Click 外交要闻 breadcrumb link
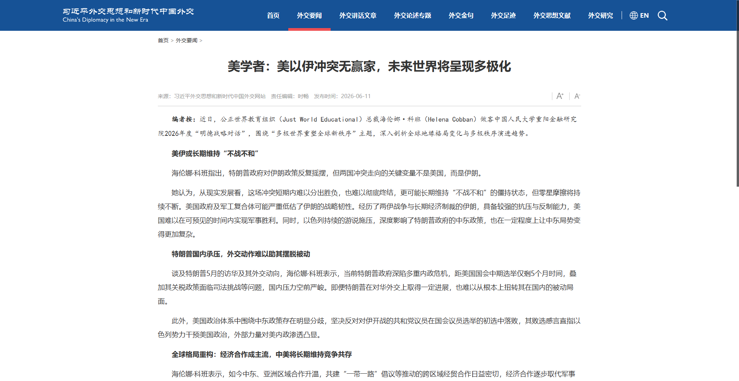Viewport: 739px width, 381px height. click(x=187, y=40)
